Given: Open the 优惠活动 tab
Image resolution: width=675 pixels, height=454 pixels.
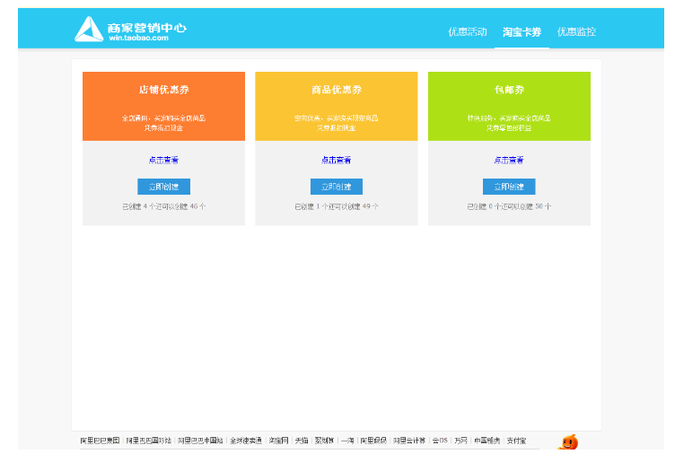Looking at the screenshot, I should [x=468, y=31].
